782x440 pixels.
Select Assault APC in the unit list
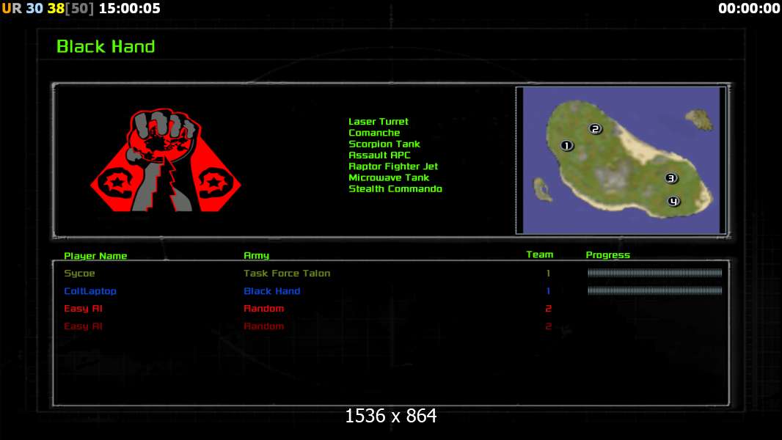[379, 155]
